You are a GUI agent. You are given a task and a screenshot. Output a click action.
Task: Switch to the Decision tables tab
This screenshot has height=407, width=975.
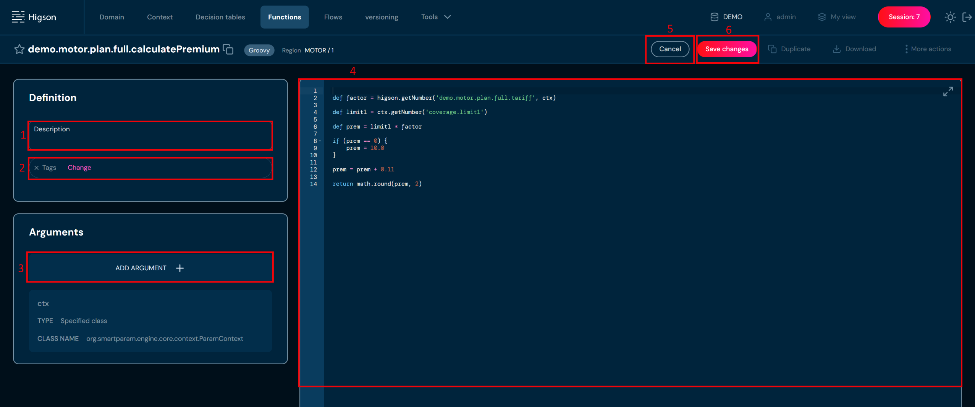[x=220, y=17]
